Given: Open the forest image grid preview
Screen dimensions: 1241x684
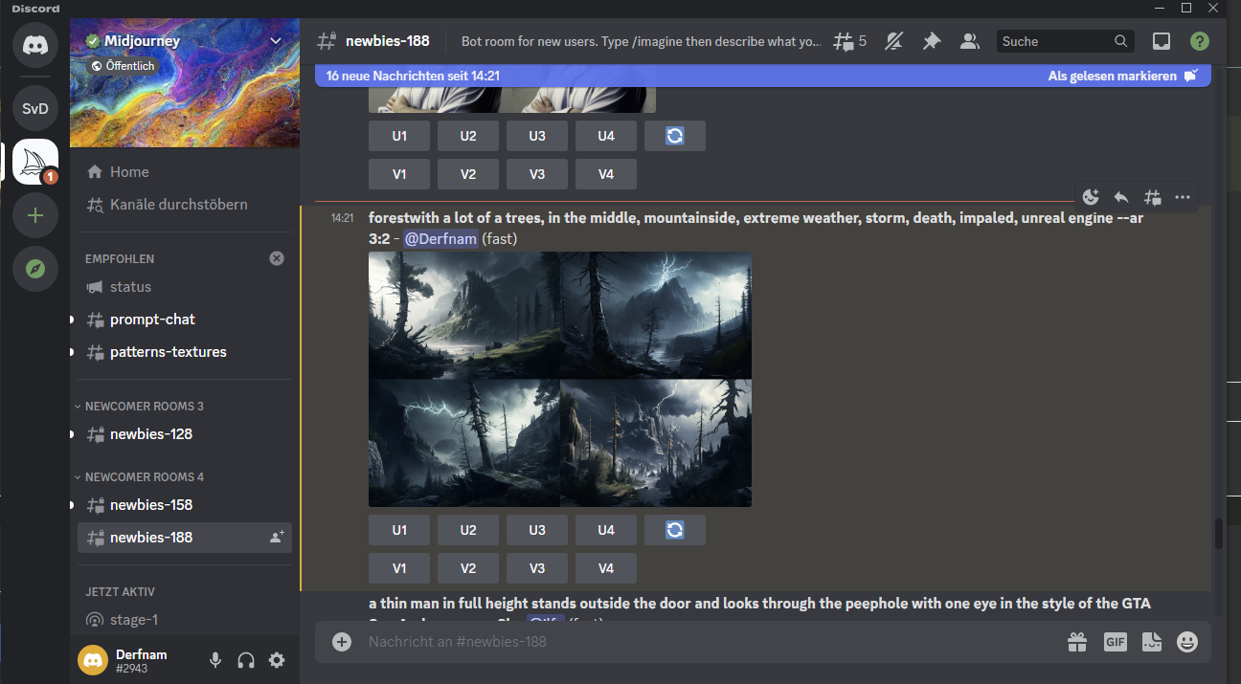Looking at the screenshot, I should (x=560, y=379).
